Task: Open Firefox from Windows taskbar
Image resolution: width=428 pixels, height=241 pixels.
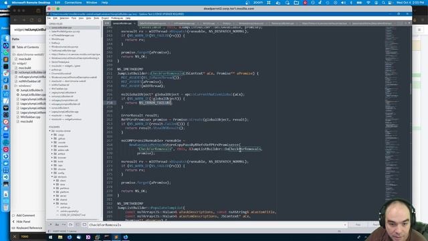Action: pos(70,237)
